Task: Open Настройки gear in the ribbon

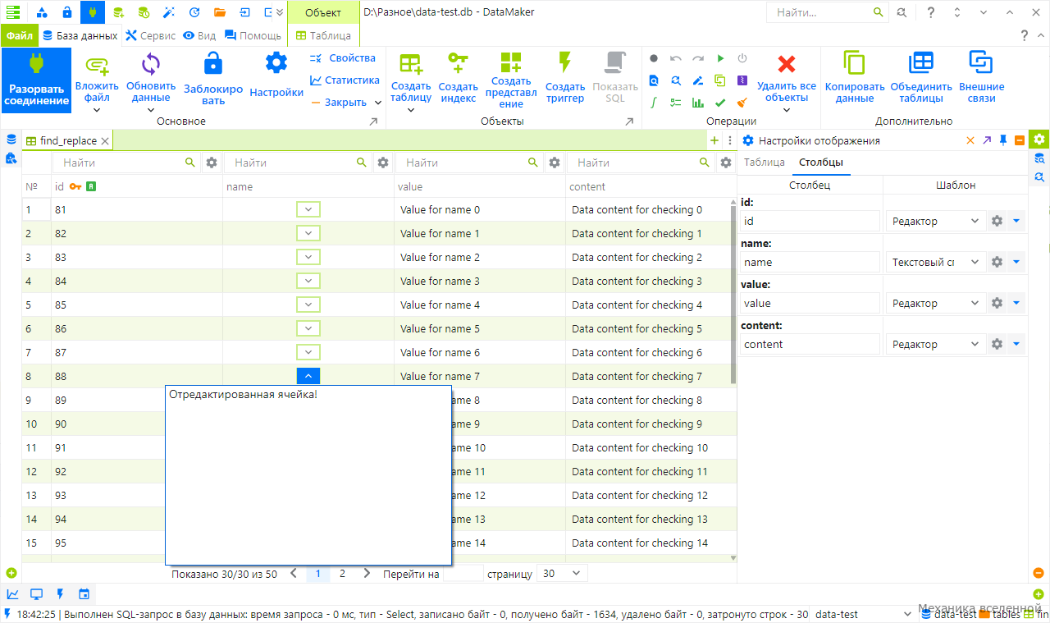Action: tap(276, 63)
